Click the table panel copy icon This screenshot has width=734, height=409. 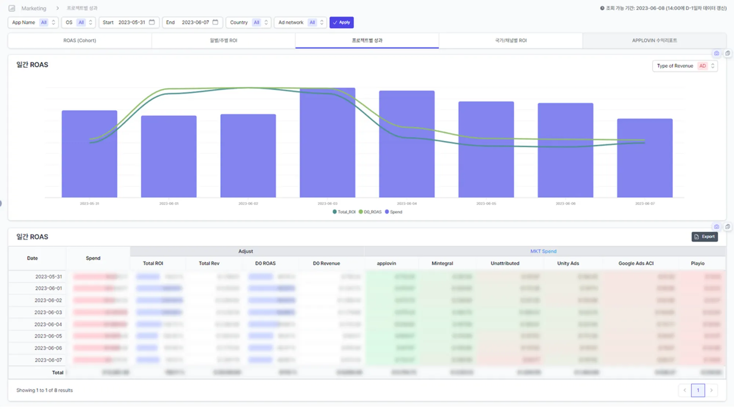727,227
